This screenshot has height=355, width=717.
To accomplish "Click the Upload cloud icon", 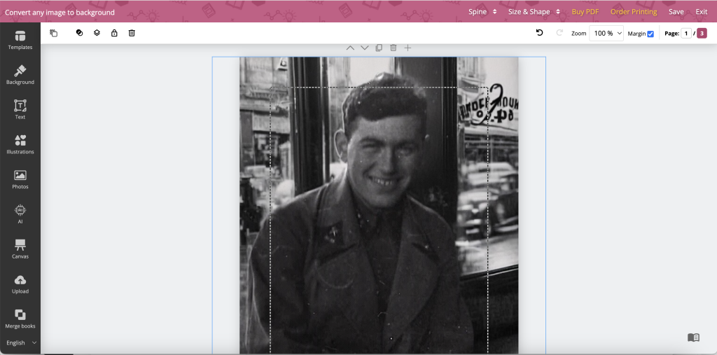I will pyautogui.click(x=20, y=280).
